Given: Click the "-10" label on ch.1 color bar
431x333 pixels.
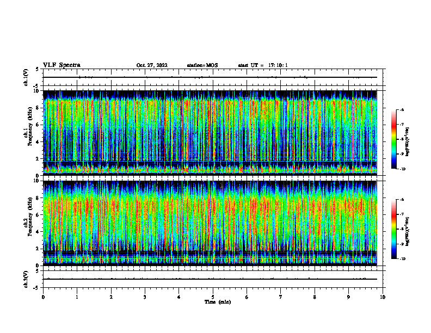Looking at the screenshot, I should point(402,169).
